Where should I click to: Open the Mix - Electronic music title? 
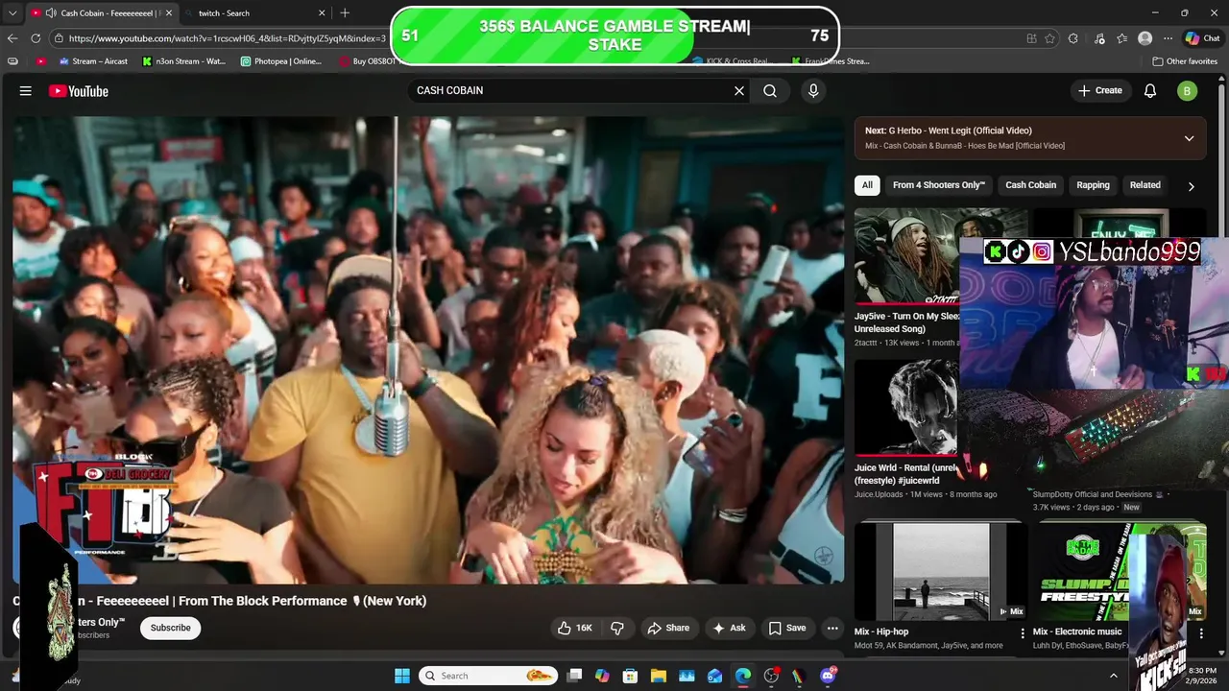tap(1077, 631)
